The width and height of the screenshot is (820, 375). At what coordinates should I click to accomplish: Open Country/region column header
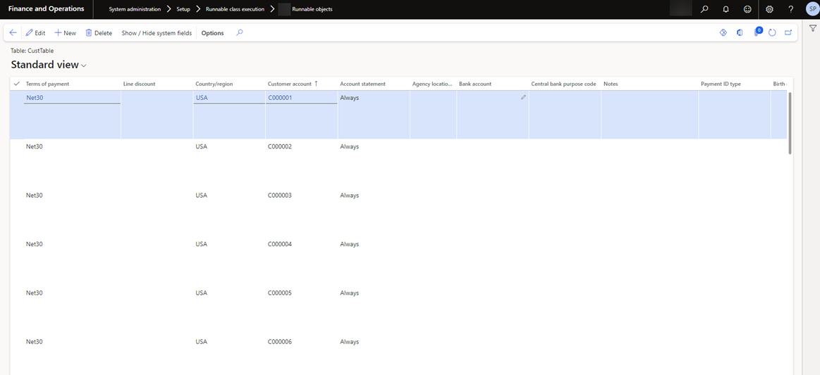(x=214, y=84)
